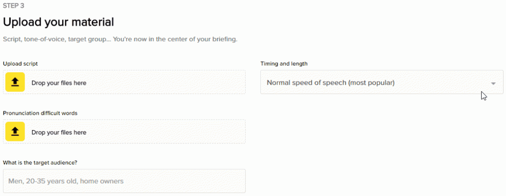The width and height of the screenshot is (506, 196).
Task: Click the 'Timing and length' label
Action: tap(284, 64)
